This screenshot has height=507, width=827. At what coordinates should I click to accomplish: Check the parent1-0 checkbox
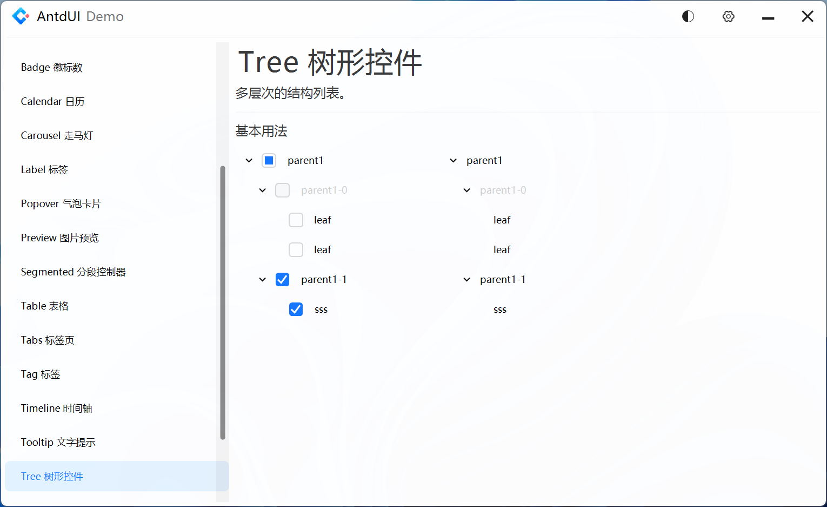282,190
